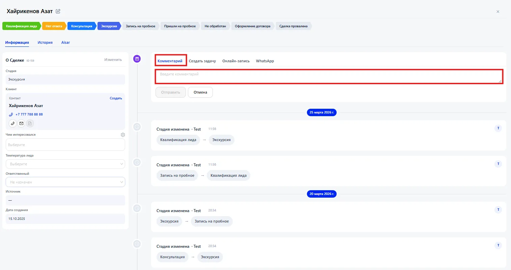Click the email envelope icon button under the contact
The image size is (511, 270).
[21, 124]
